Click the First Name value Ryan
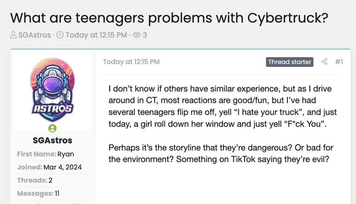 (x=66, y=154)
